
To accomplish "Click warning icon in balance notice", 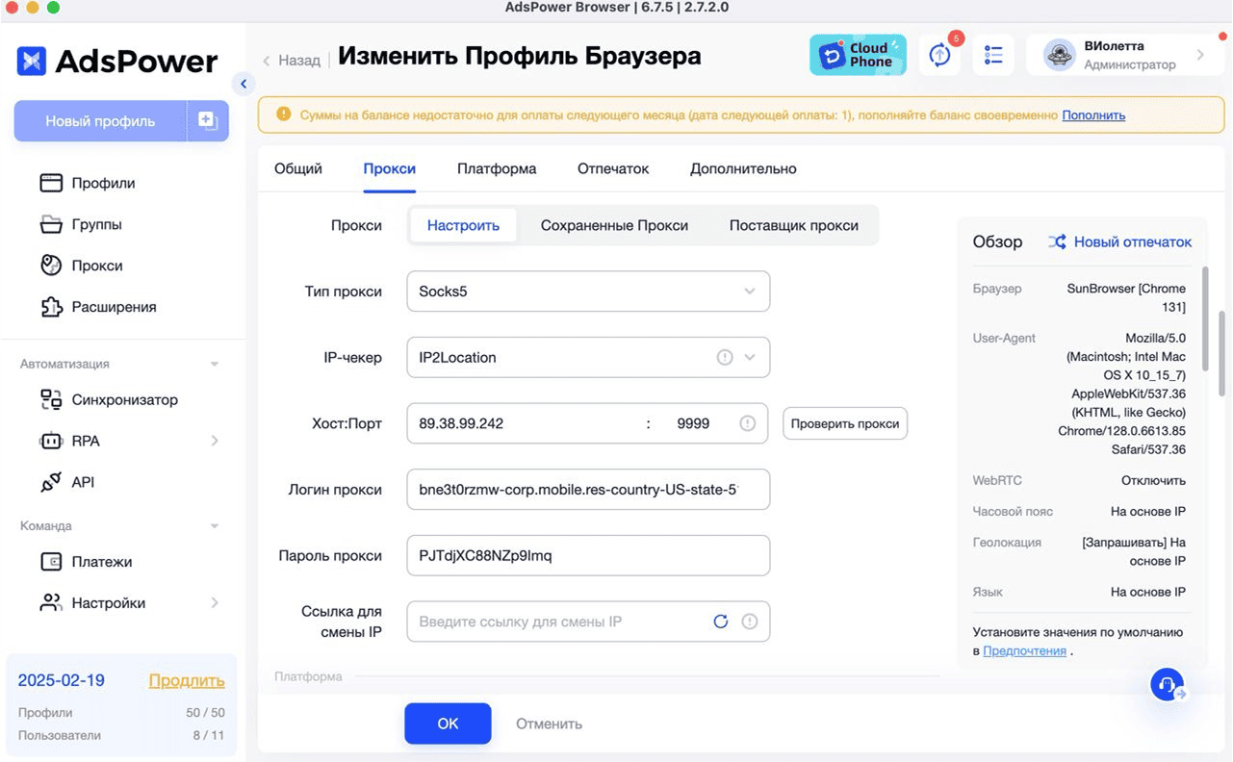I will pyautogui.click(x=283, y=114).
